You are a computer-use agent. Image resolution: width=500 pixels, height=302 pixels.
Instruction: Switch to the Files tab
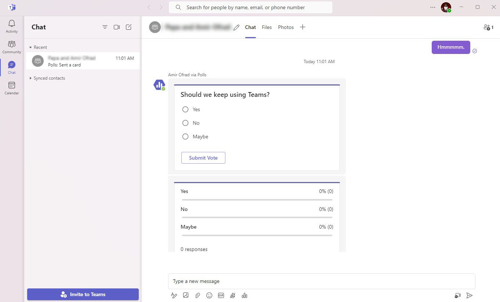click(x=267, y=27)
